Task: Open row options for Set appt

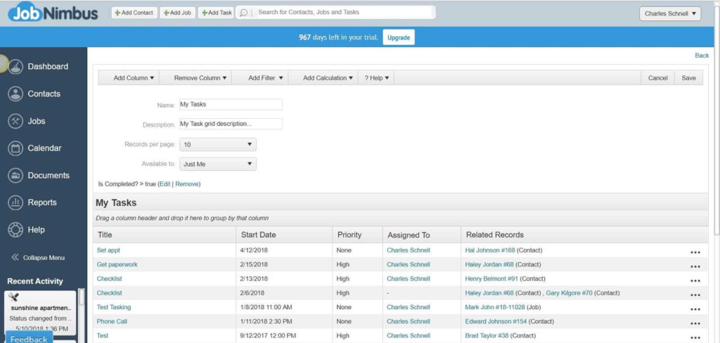Action: (x=695, y=252)
